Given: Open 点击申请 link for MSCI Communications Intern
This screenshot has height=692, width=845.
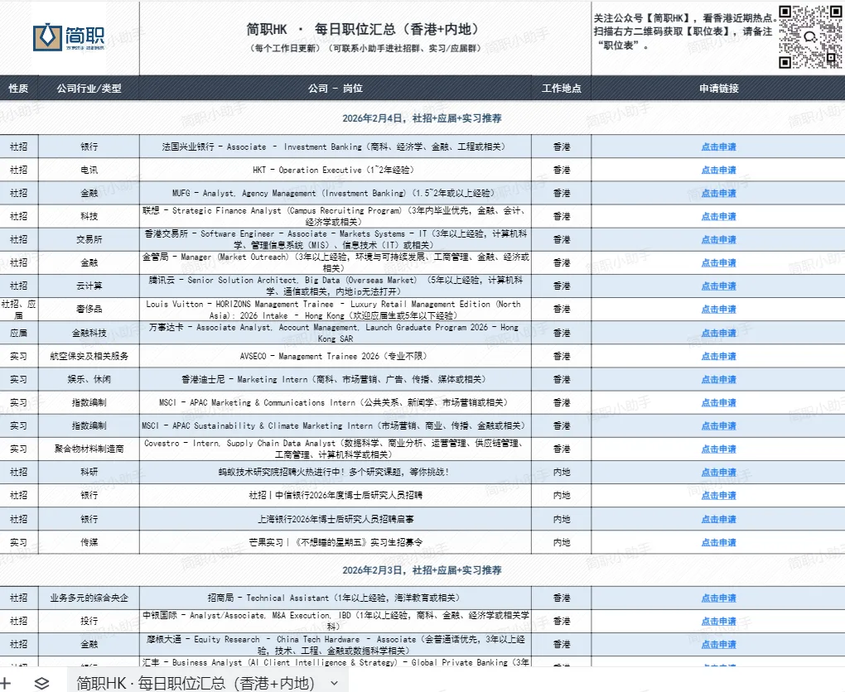Looking at the screenshot, I should point(718,402).
